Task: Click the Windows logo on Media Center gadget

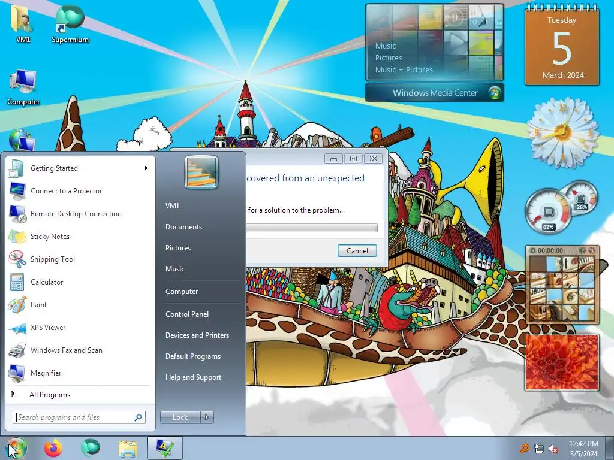Action: coord(495,93)
